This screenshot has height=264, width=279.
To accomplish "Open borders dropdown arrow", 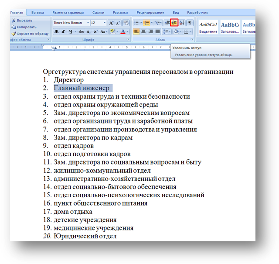I will click(x=191, y=31).
